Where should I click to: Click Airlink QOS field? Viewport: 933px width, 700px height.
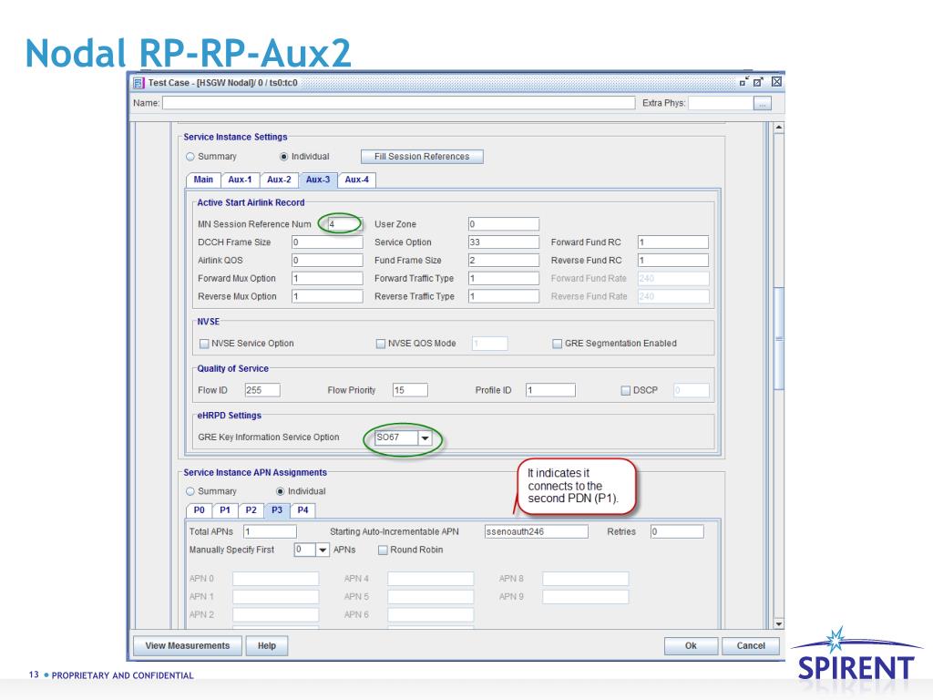coord(327,260)
